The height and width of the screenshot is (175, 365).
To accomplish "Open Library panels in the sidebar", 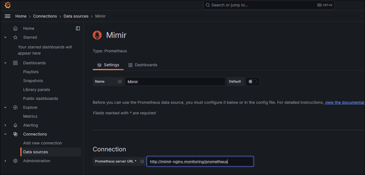I will (x=37, y=90).
